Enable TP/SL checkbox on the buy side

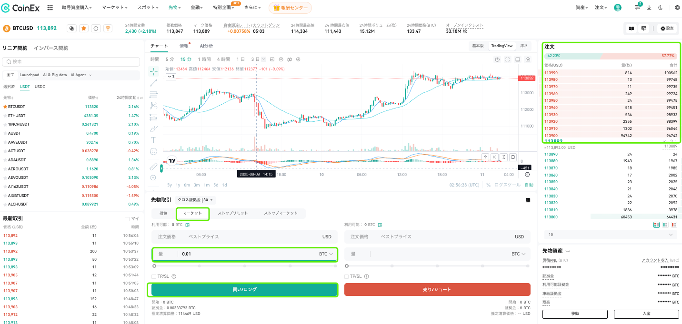point(153,276)
